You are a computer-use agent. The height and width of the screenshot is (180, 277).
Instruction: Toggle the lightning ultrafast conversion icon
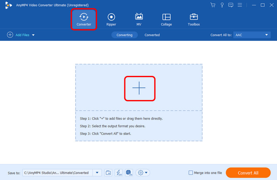tap(119, 173)
